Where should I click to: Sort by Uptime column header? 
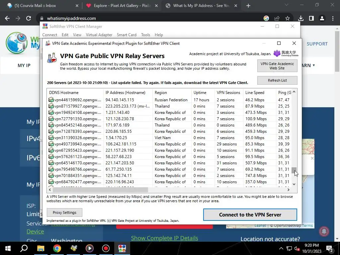point(203,93)
